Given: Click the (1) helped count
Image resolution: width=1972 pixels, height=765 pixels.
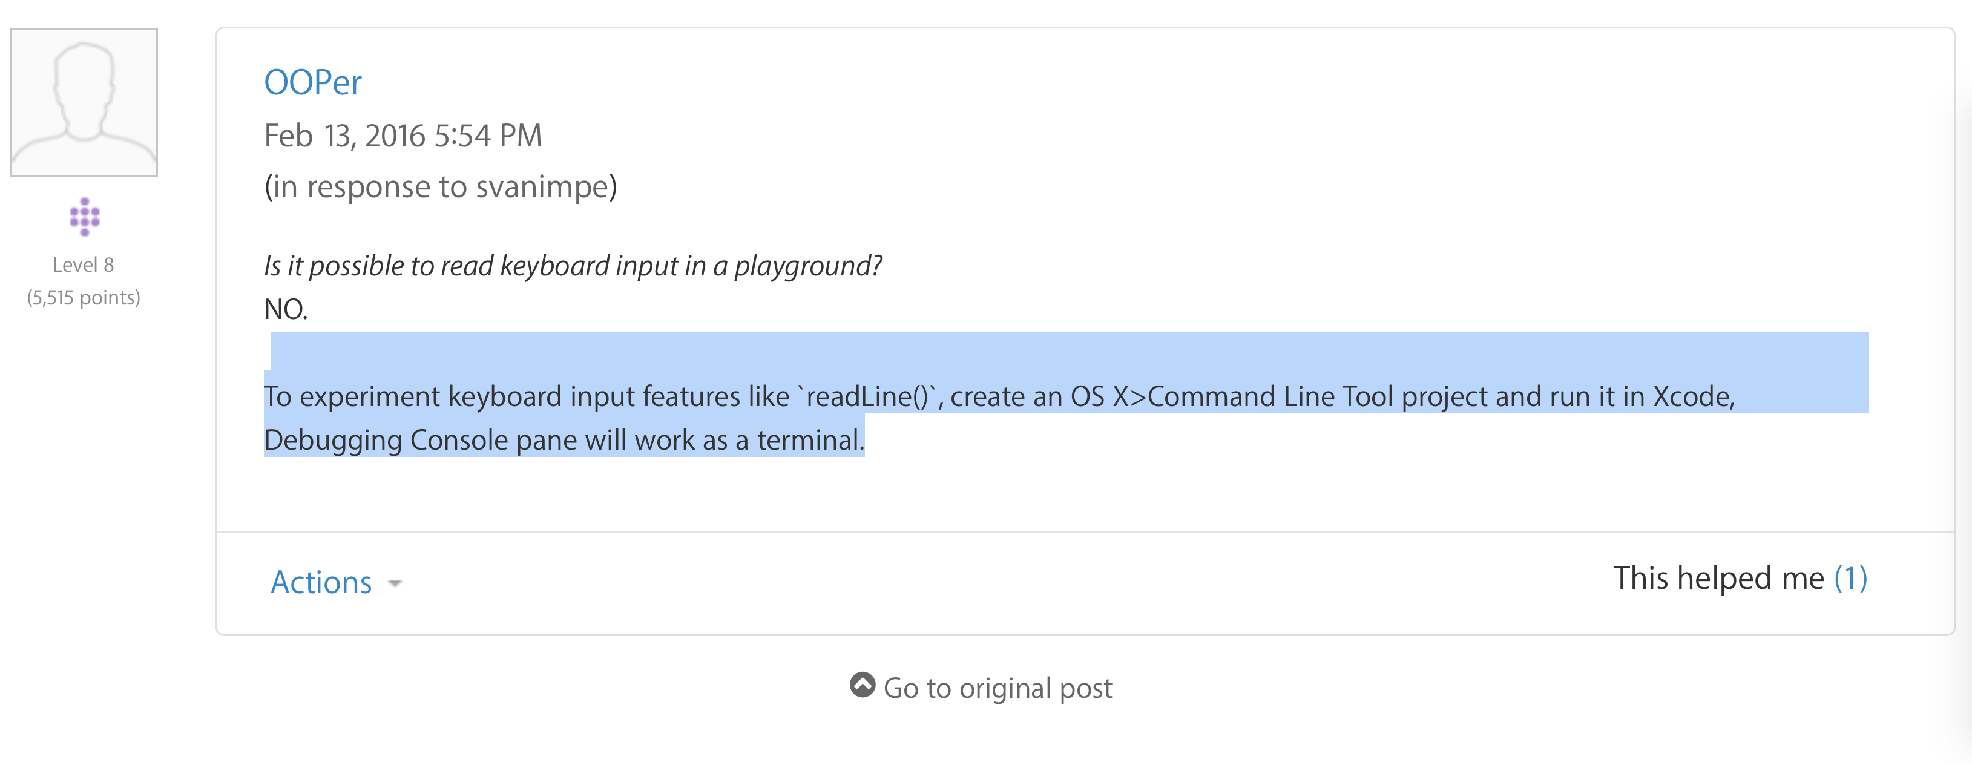Looking at the screenshot, I should point(1850,578).
